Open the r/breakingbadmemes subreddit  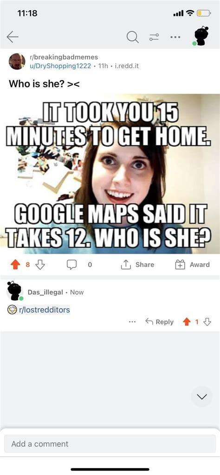pos(64,57)
